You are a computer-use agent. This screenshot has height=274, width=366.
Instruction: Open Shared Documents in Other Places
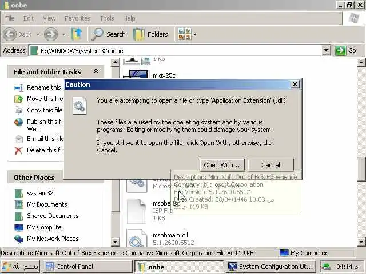[x=53, y=216]
